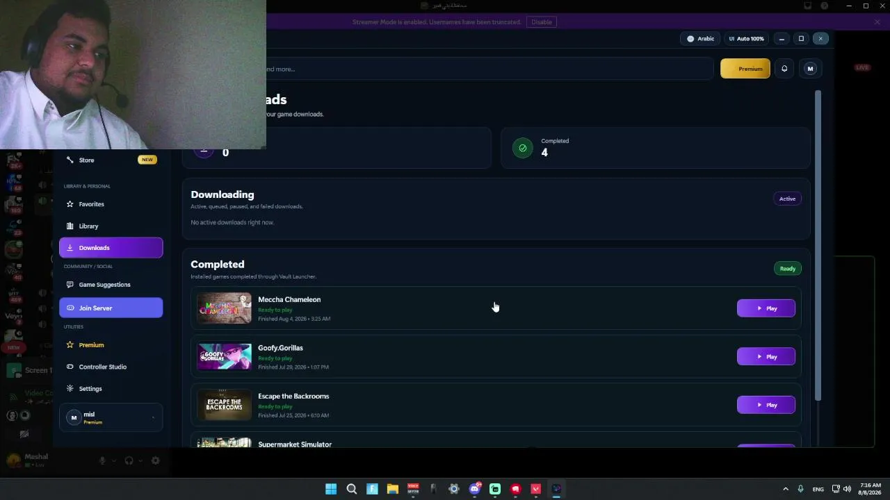
Task: Click the Goofy.Gorillas title text
Action: click(280, 348)
